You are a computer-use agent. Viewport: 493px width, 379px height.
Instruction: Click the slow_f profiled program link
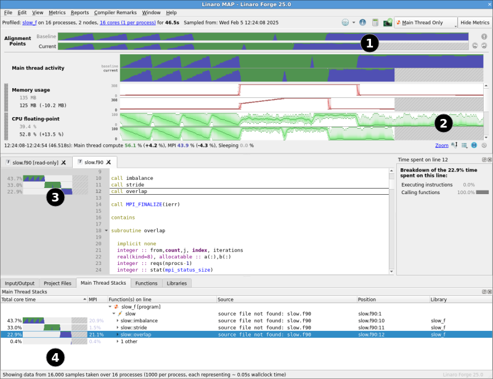point(30,23)
